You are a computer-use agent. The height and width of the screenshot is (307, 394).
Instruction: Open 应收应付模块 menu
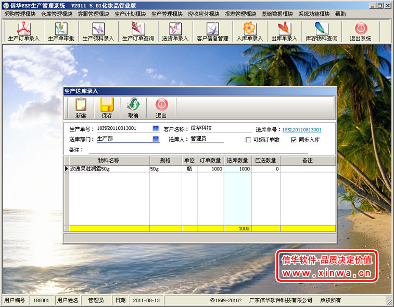click(x=204, y=14)
